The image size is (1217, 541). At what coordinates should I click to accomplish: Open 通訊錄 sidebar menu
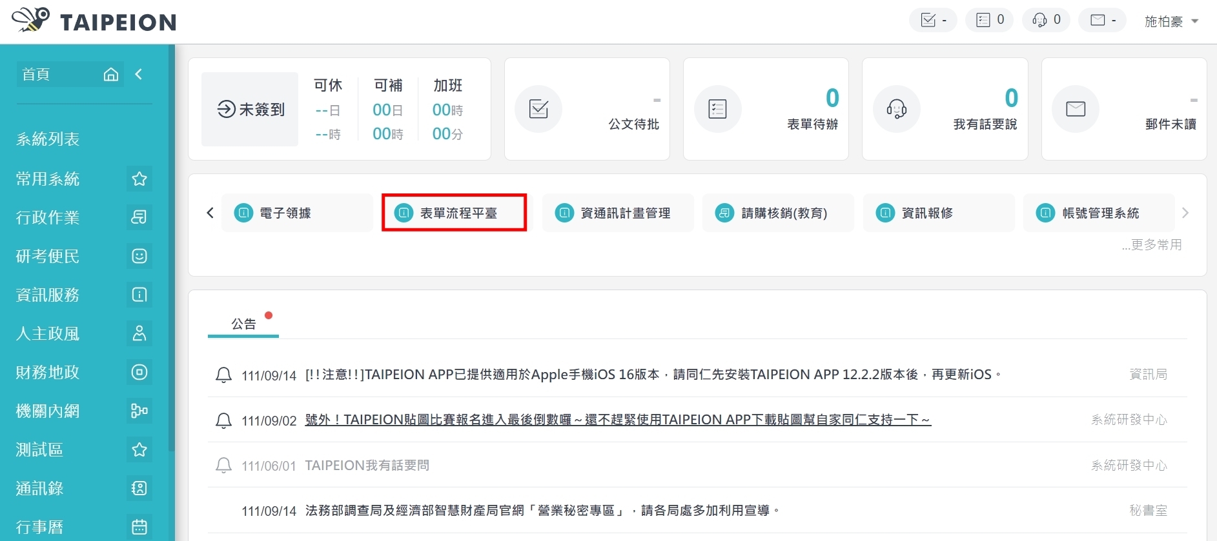39,488
